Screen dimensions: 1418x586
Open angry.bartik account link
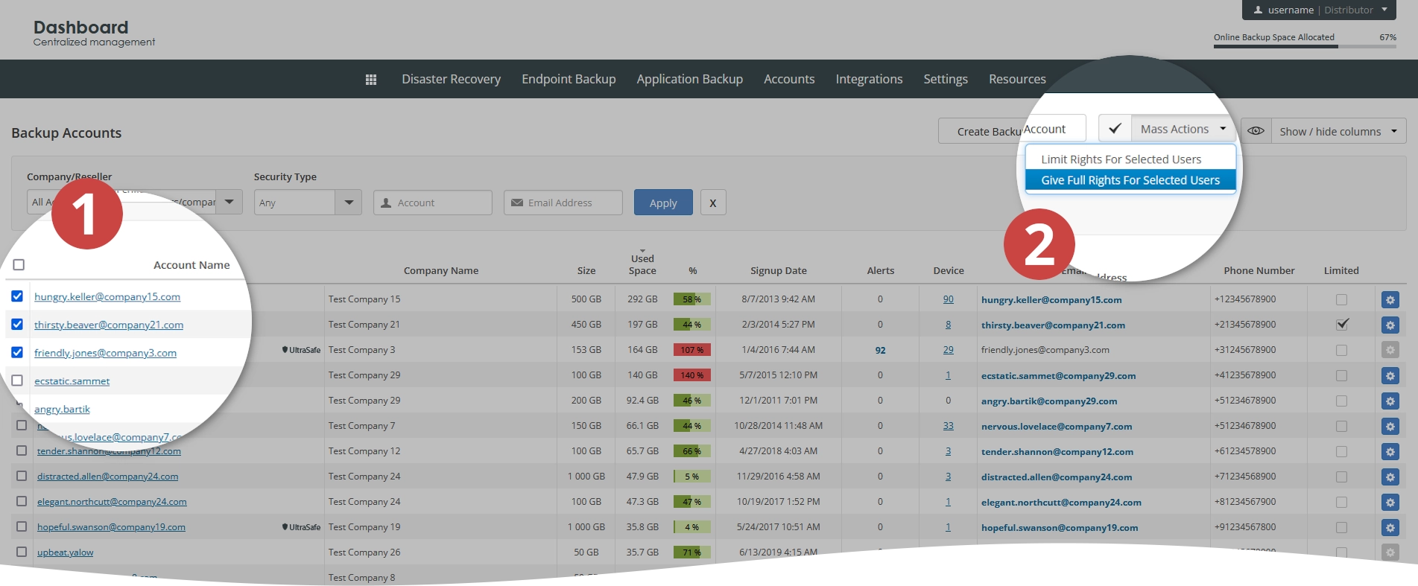[x=62, y=409]
